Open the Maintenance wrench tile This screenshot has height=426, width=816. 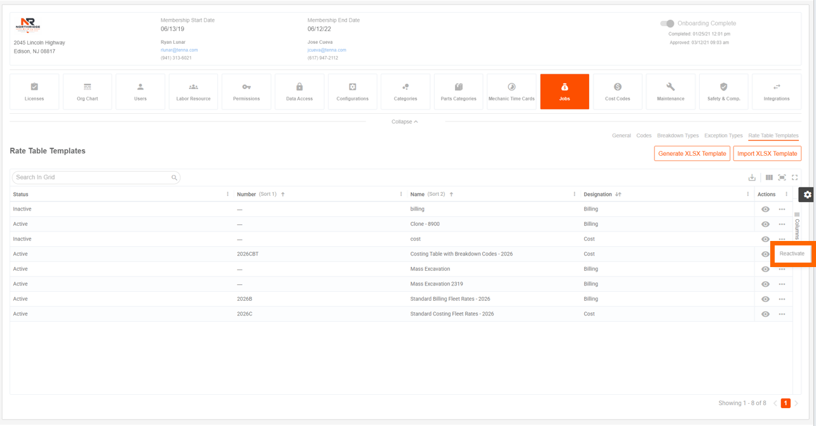tap(670, 92)
